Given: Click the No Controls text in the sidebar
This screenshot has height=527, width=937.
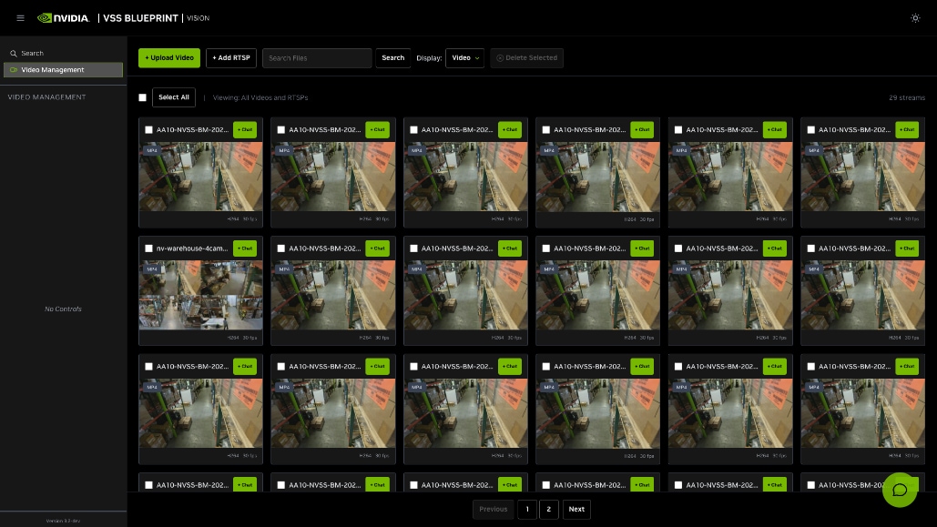Looking at the screenshot, I should coord(64,309).
